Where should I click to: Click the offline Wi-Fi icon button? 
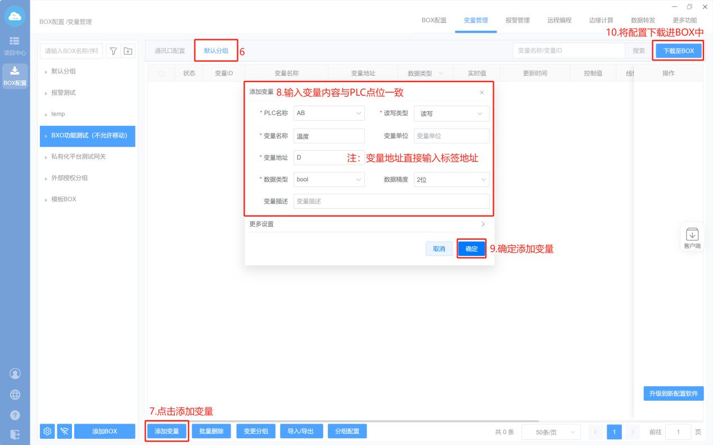pyautogui.click(x=65, y=431)
